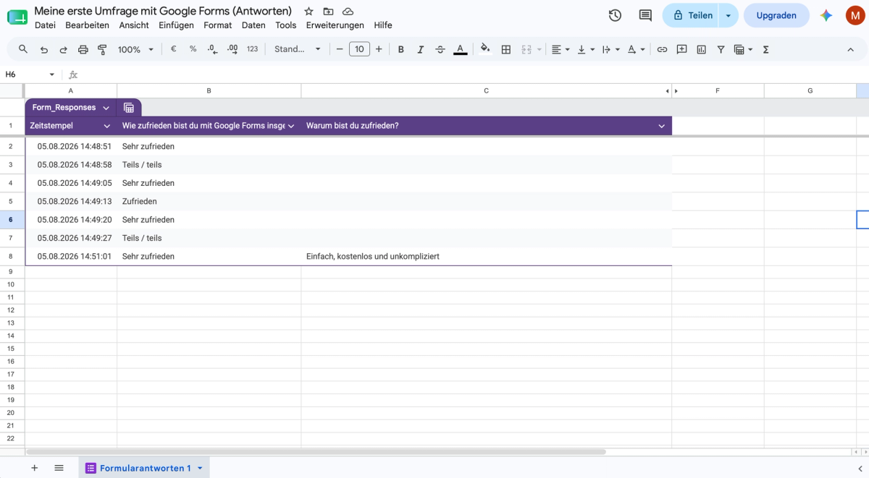The height and width of the screenshot is (478, 869).
Task: Format as currency with Euro icon
Action: click(173, 49)
